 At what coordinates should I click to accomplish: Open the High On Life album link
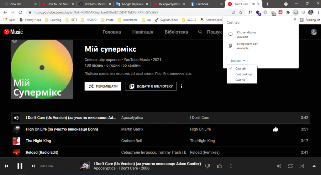click(x=200, y=129)
